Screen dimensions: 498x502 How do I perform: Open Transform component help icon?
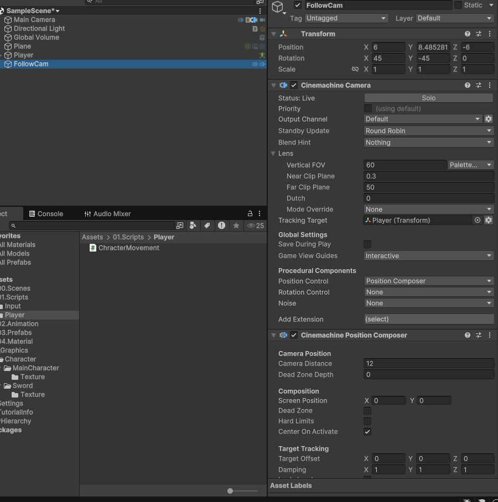pos(467,34)
